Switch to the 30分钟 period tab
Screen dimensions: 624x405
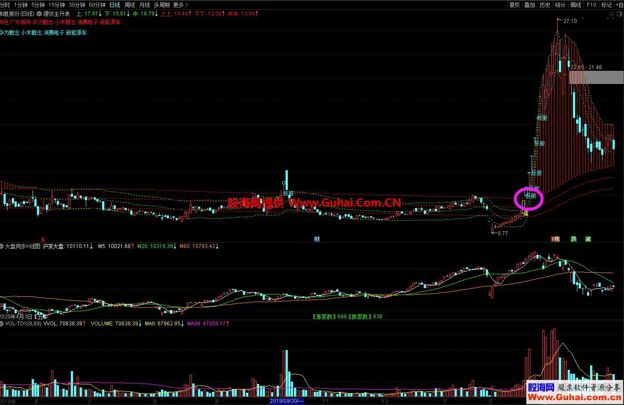click(77, 5)
